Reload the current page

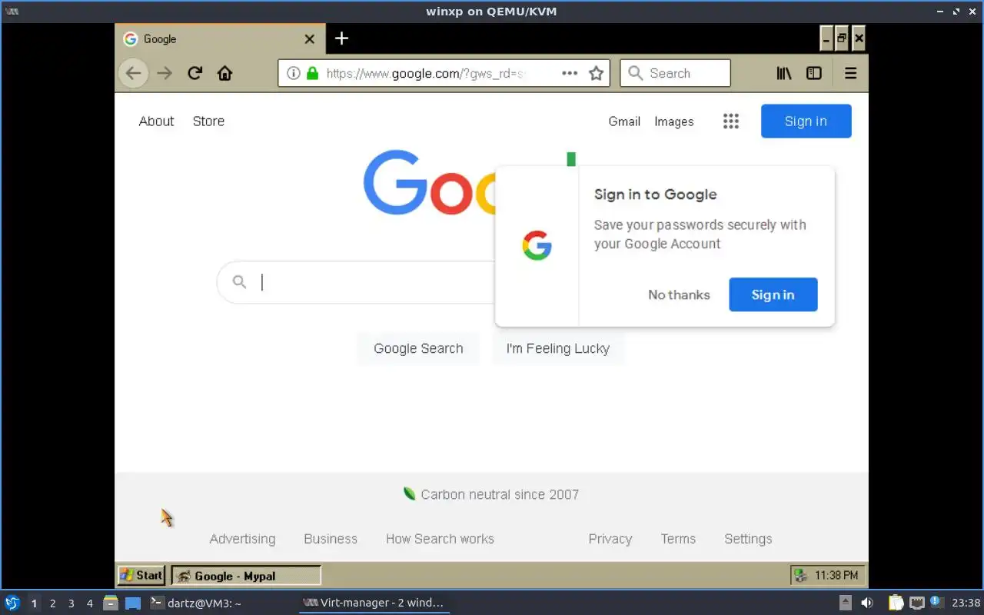tap(194, 73)
